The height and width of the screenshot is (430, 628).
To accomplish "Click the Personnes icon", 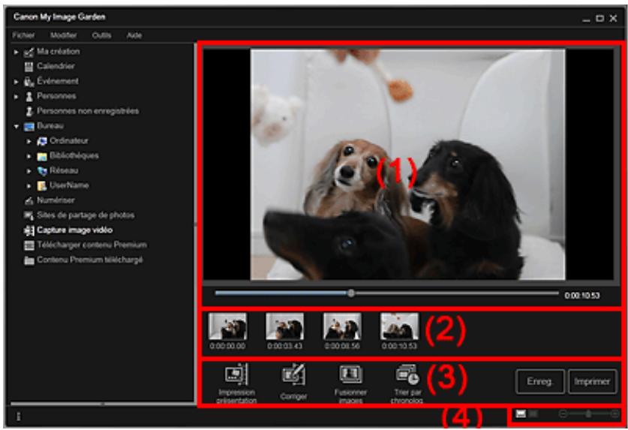I will pyautogui.click(x=29, y=97).
